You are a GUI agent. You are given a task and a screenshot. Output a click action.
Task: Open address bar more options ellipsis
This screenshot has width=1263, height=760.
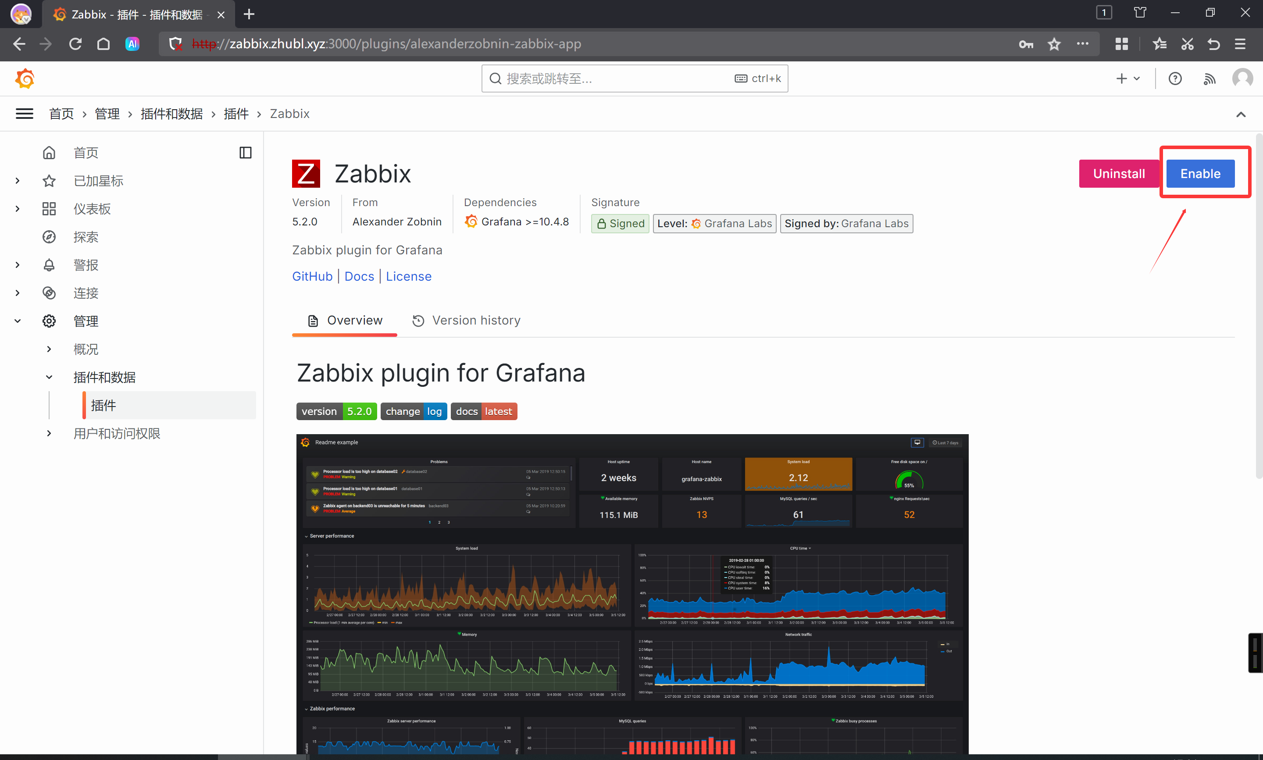pyautogui.click(x=1082, y=44)
